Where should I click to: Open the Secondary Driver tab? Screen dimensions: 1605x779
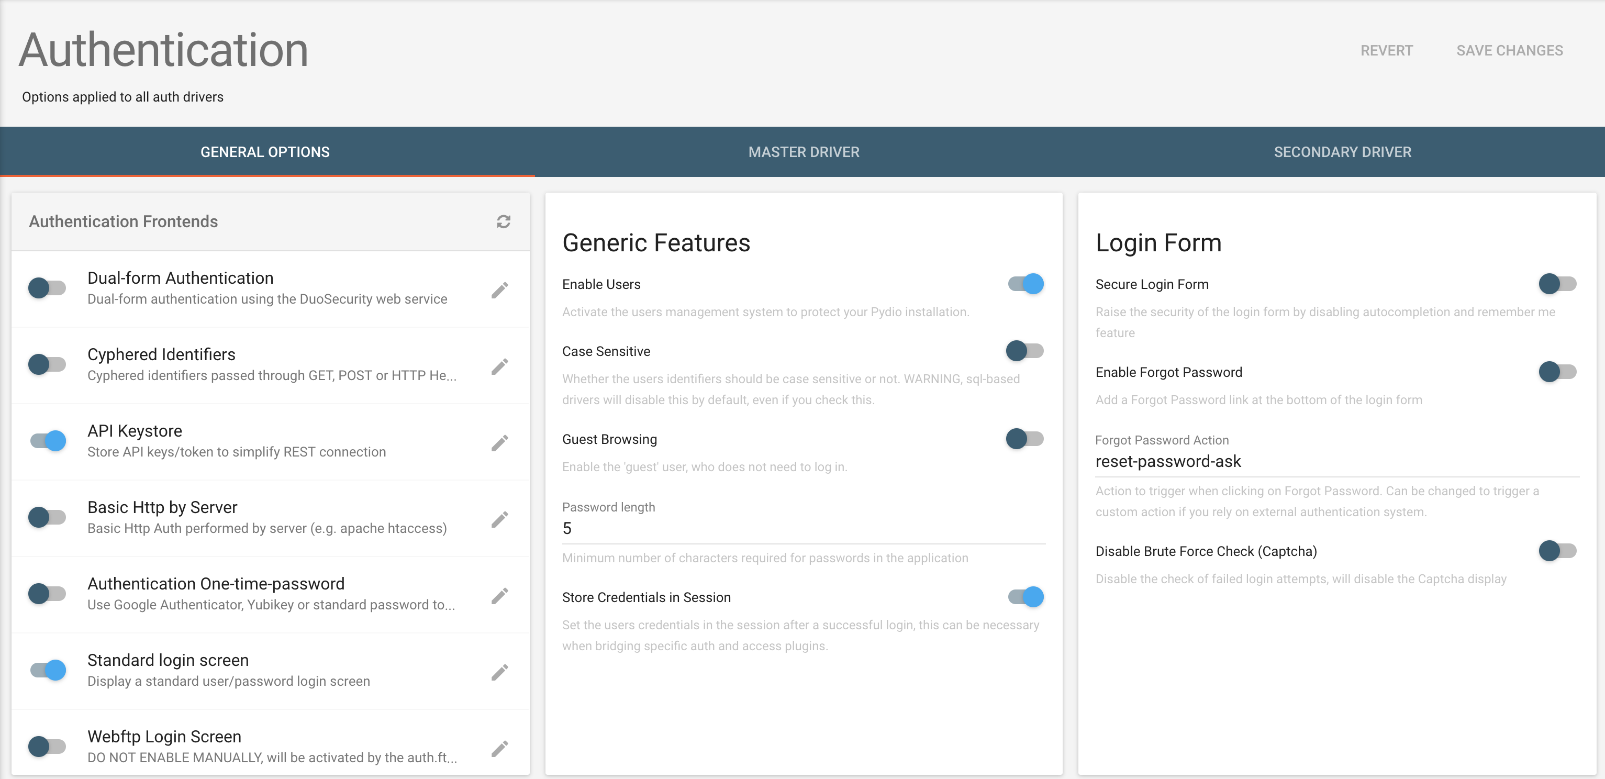(x=1342, y=152)
